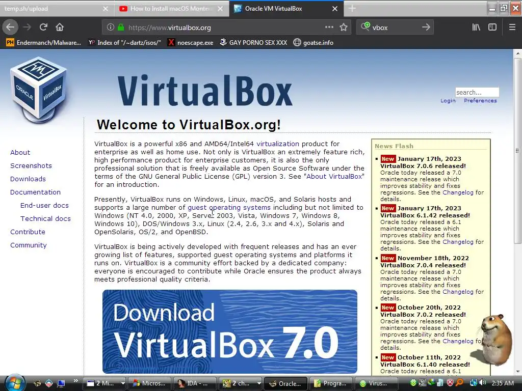522x391 pixels.
Task: Show site information via the info icon
Action: [x=111, y=27]
